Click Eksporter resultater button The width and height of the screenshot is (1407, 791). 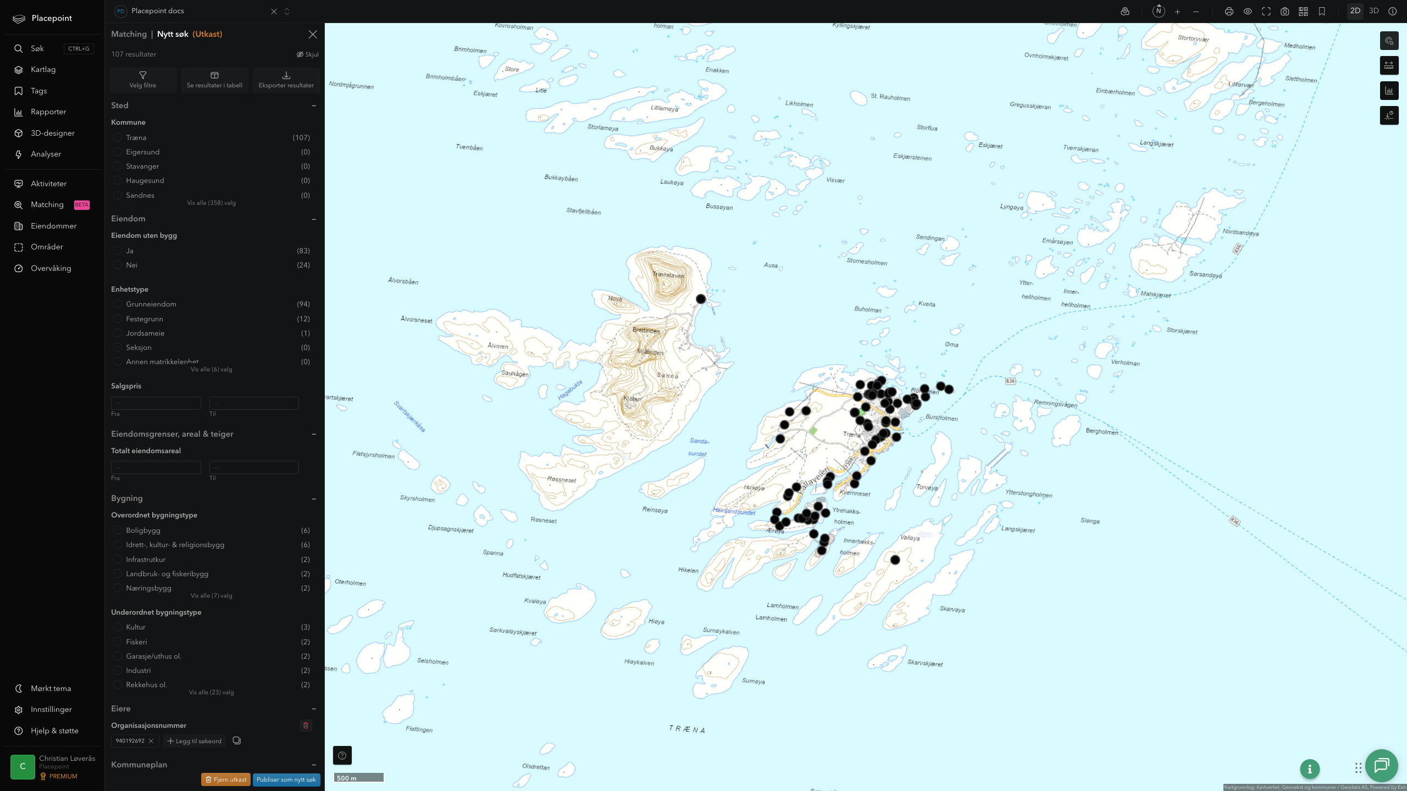pos(286,80)
